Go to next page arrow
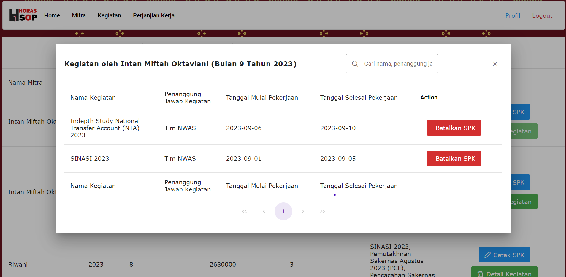 pos(303,211)
